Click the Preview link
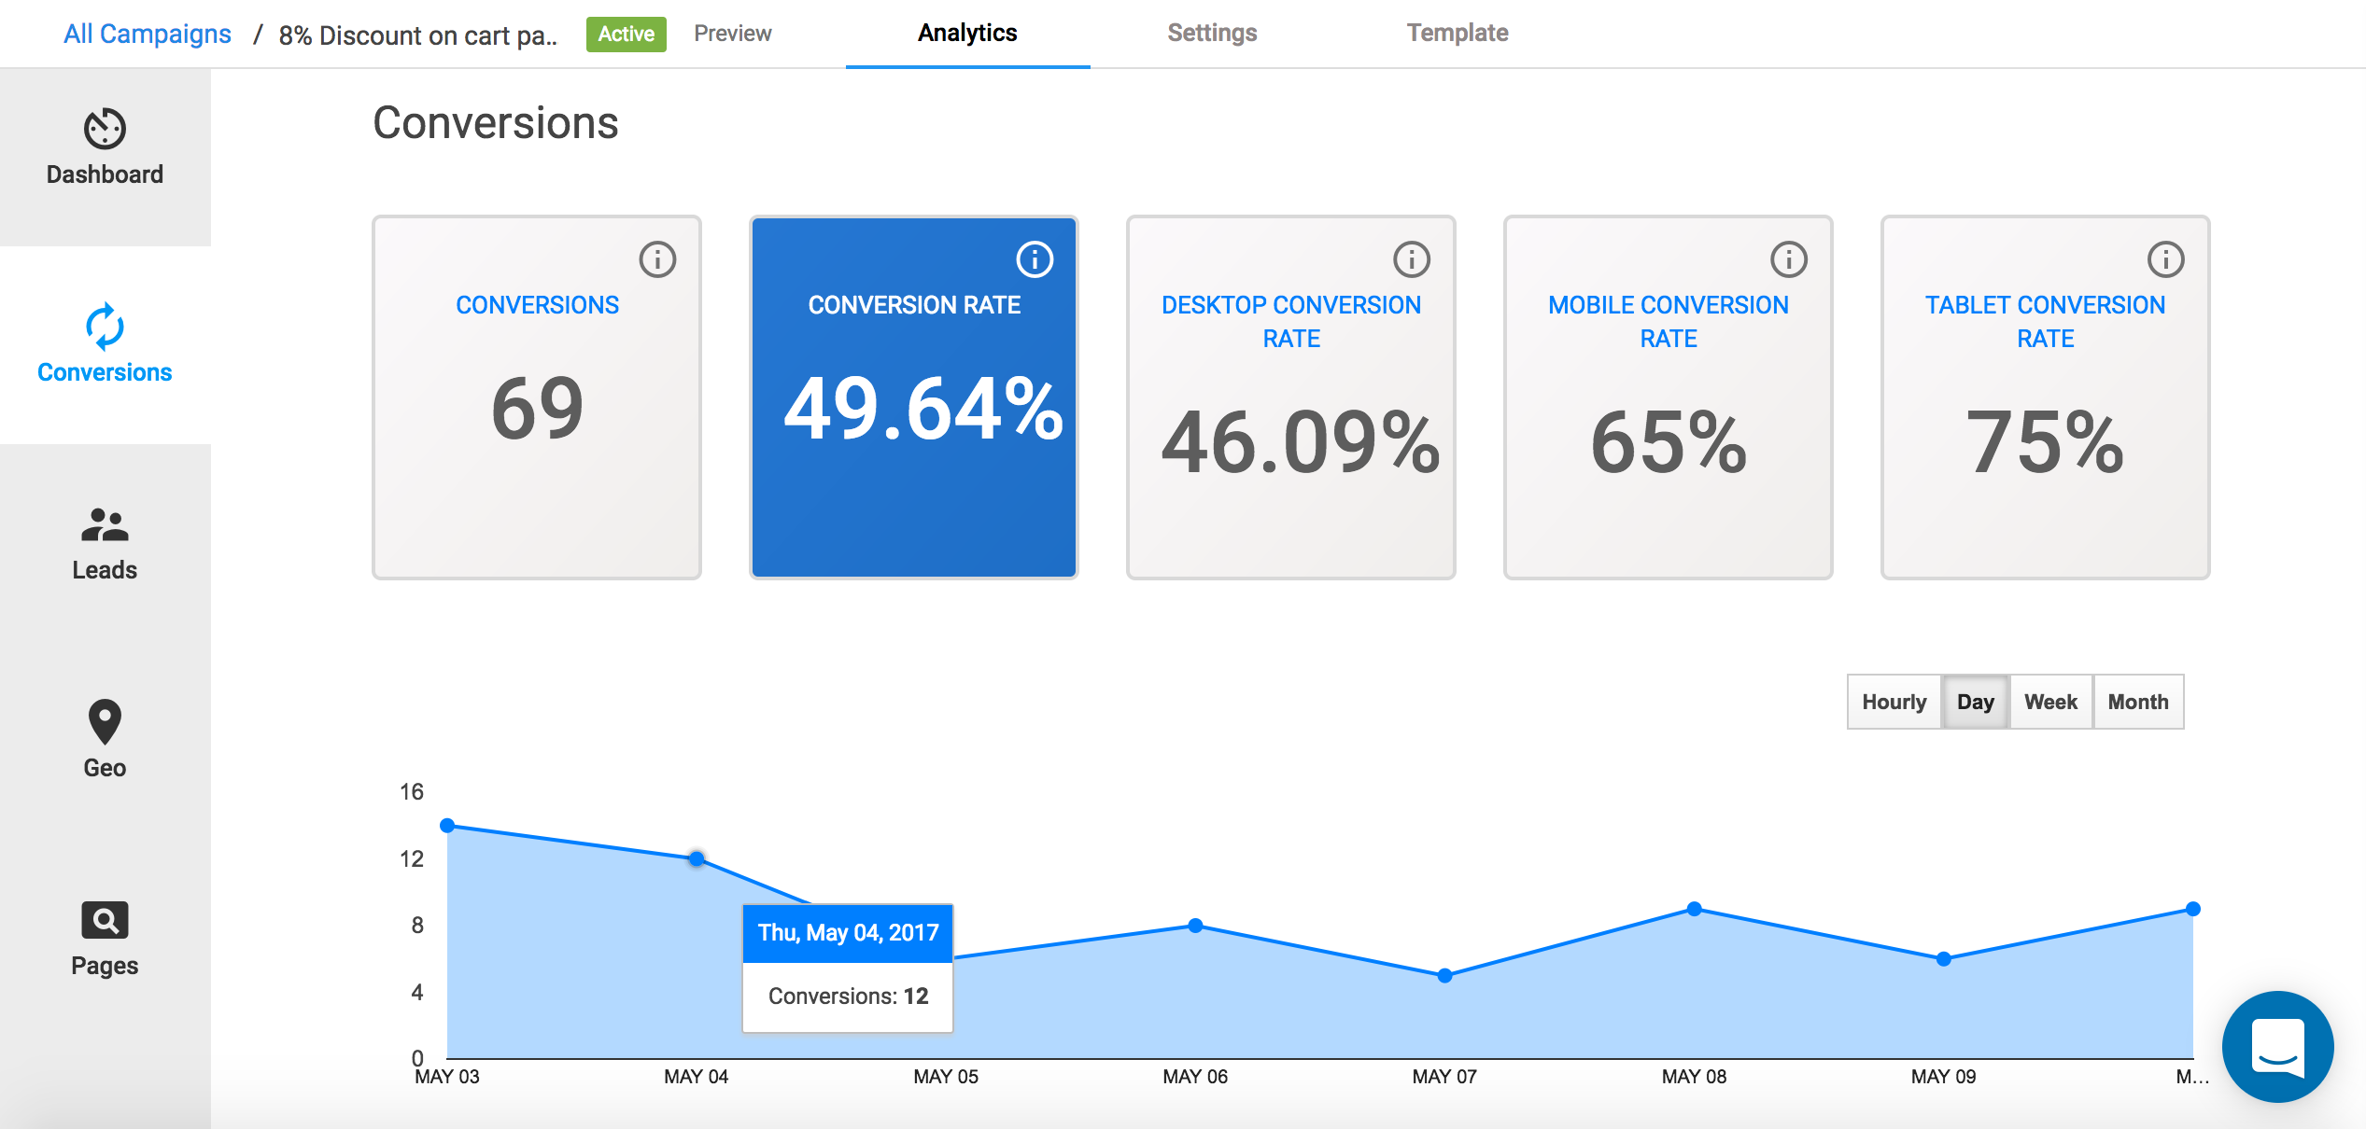The height and width of the screenshot is (1129, 2366). click(x=732, y=34)
